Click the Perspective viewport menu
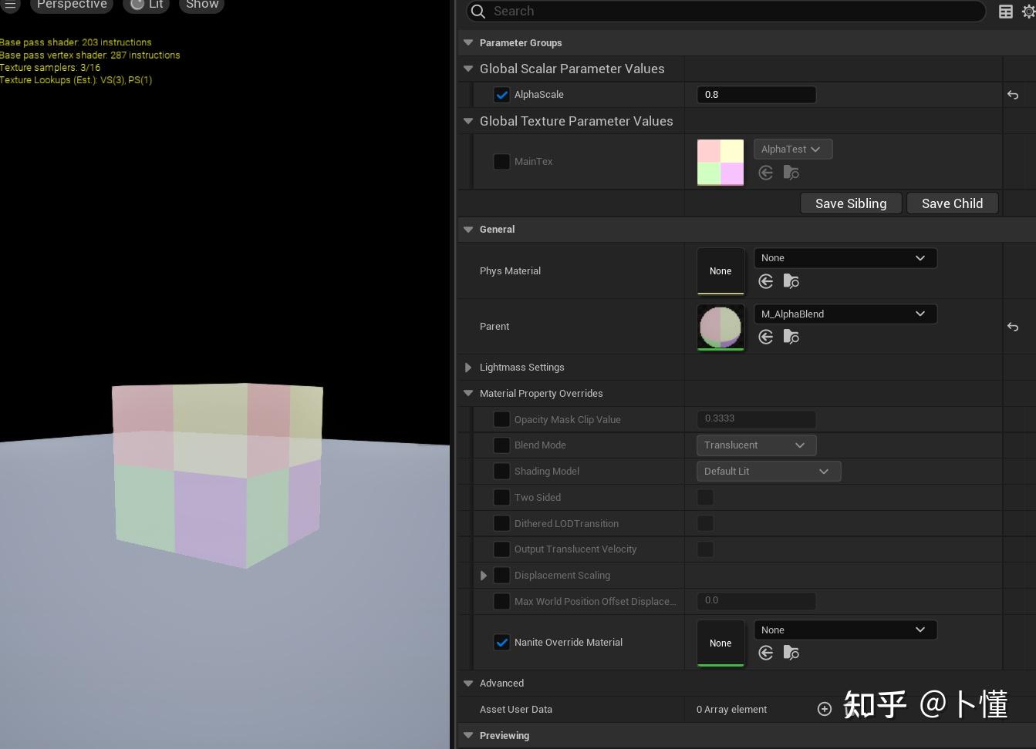This screenshot has width=1036, height=749. 71,5
